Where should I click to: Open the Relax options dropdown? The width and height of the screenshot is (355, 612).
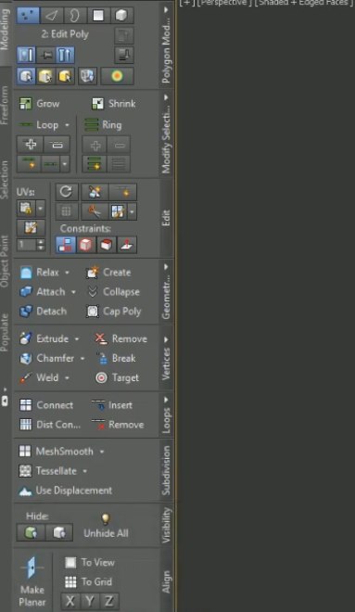coord(67,273)
